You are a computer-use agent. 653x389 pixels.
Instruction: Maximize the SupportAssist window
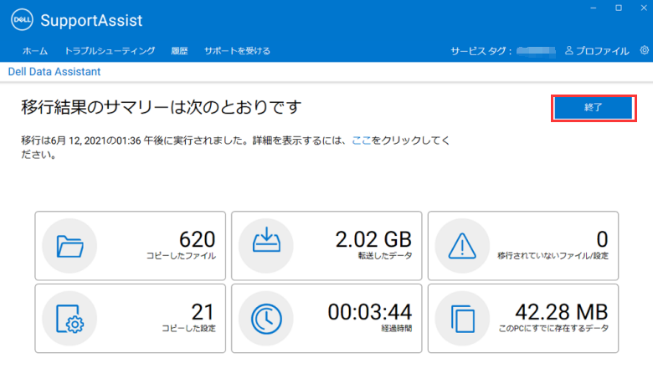click(x=619, y=8)
